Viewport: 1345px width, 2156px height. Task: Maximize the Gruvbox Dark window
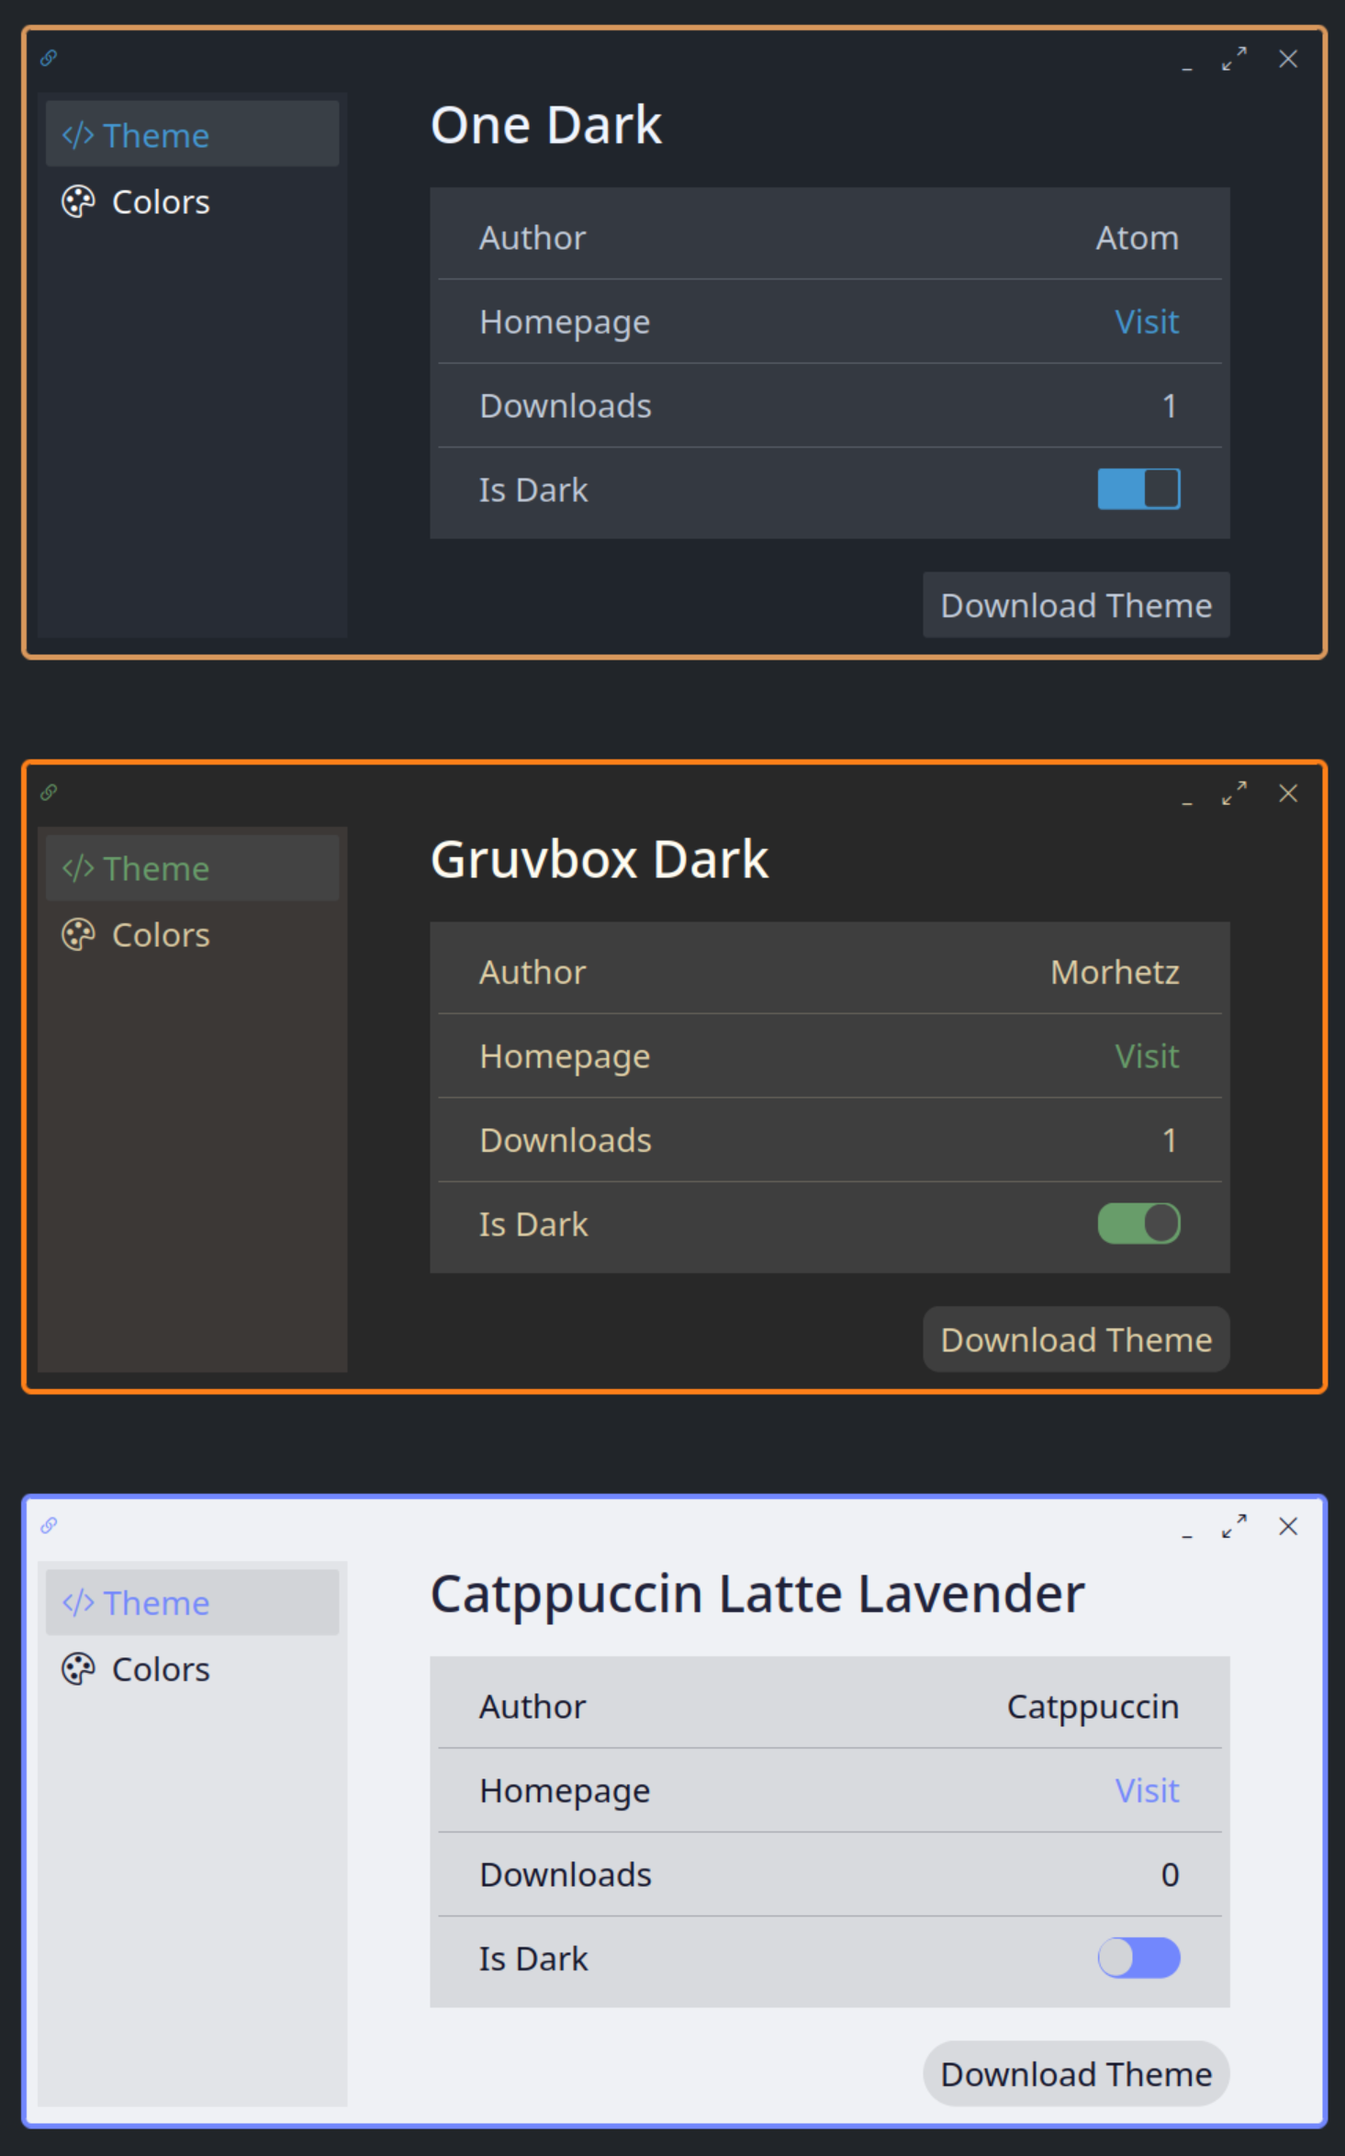tap(1234, 793)
